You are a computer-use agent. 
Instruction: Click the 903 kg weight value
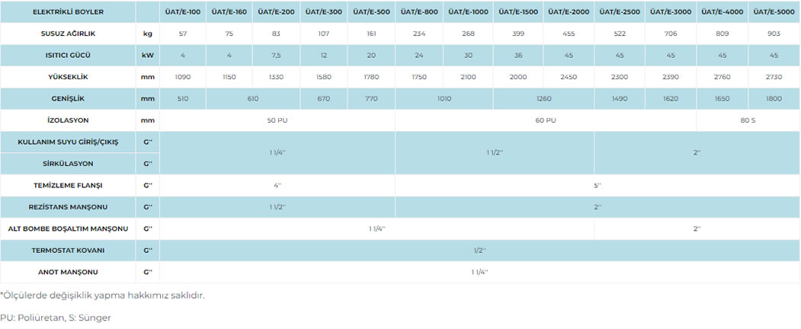[x=774, y=34]
